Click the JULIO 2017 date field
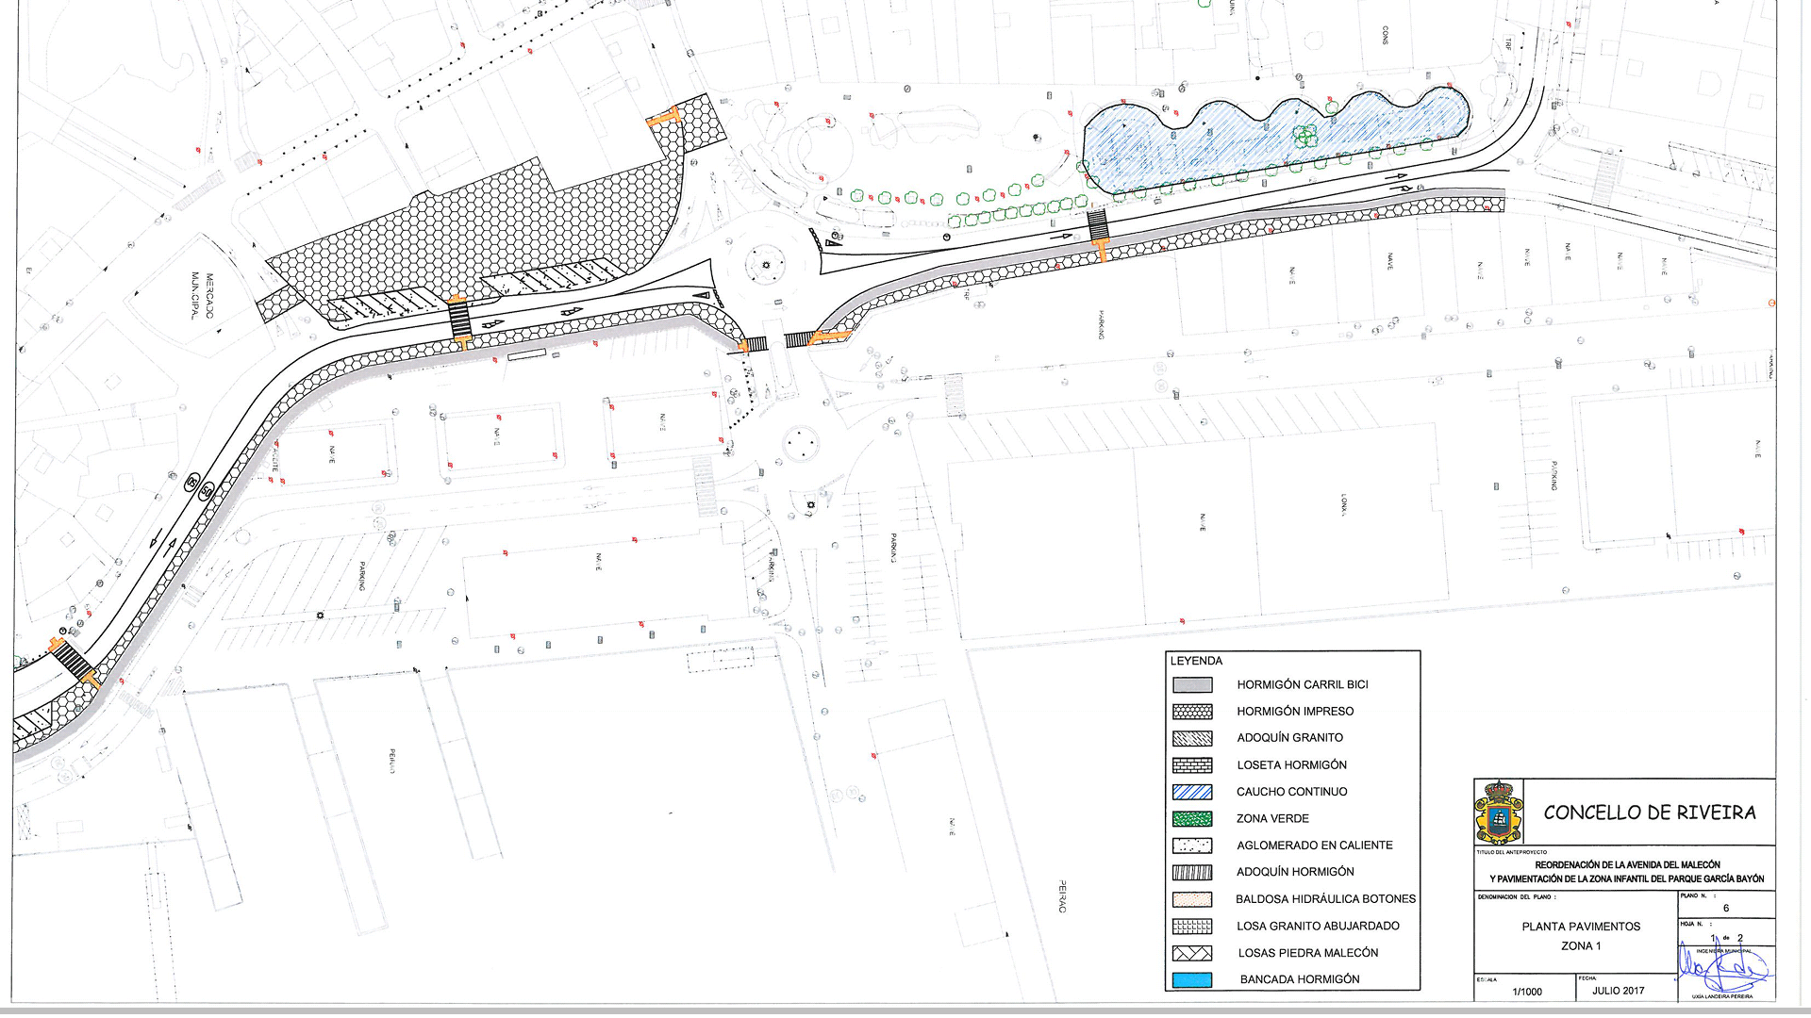This screenshot has width=1811, height=1018. coord(1618,991)
